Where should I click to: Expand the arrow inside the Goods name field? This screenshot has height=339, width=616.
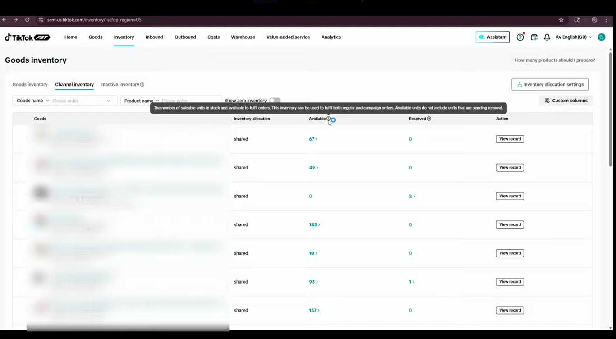point(108,101)
